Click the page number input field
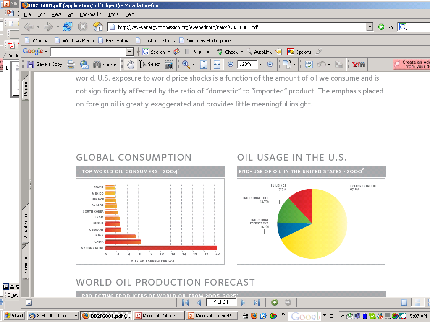This screenshot has height=322, width=430. 221,302
